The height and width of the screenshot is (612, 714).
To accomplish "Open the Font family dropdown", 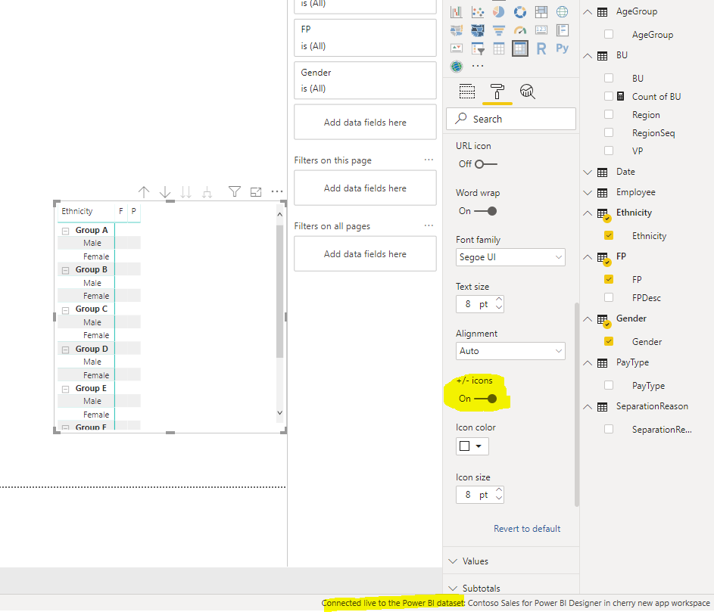I will point(510,257).
